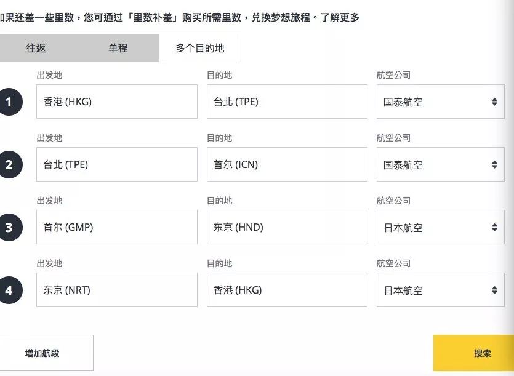Open airline dropdown for segment 2 (国泰航空)
514x376 pixels.
coord(440,164)
